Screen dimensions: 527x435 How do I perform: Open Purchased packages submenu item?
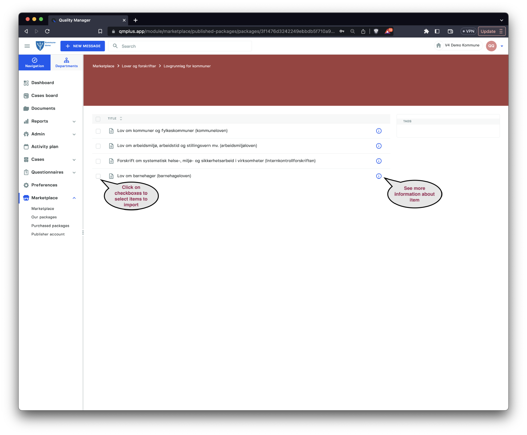(50, 226)
